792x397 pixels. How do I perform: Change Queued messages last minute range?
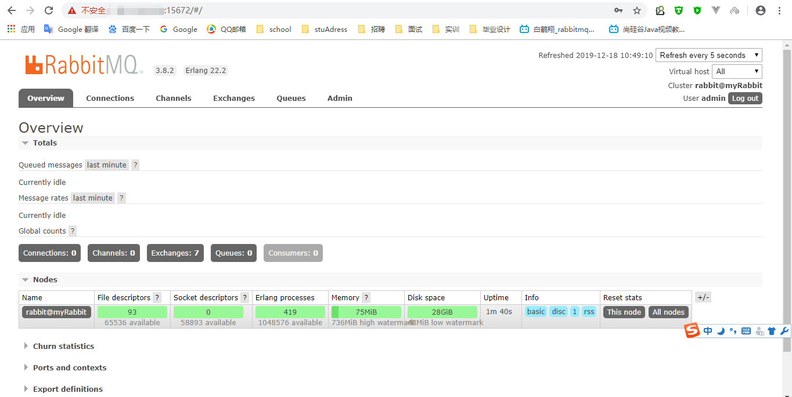107,165
